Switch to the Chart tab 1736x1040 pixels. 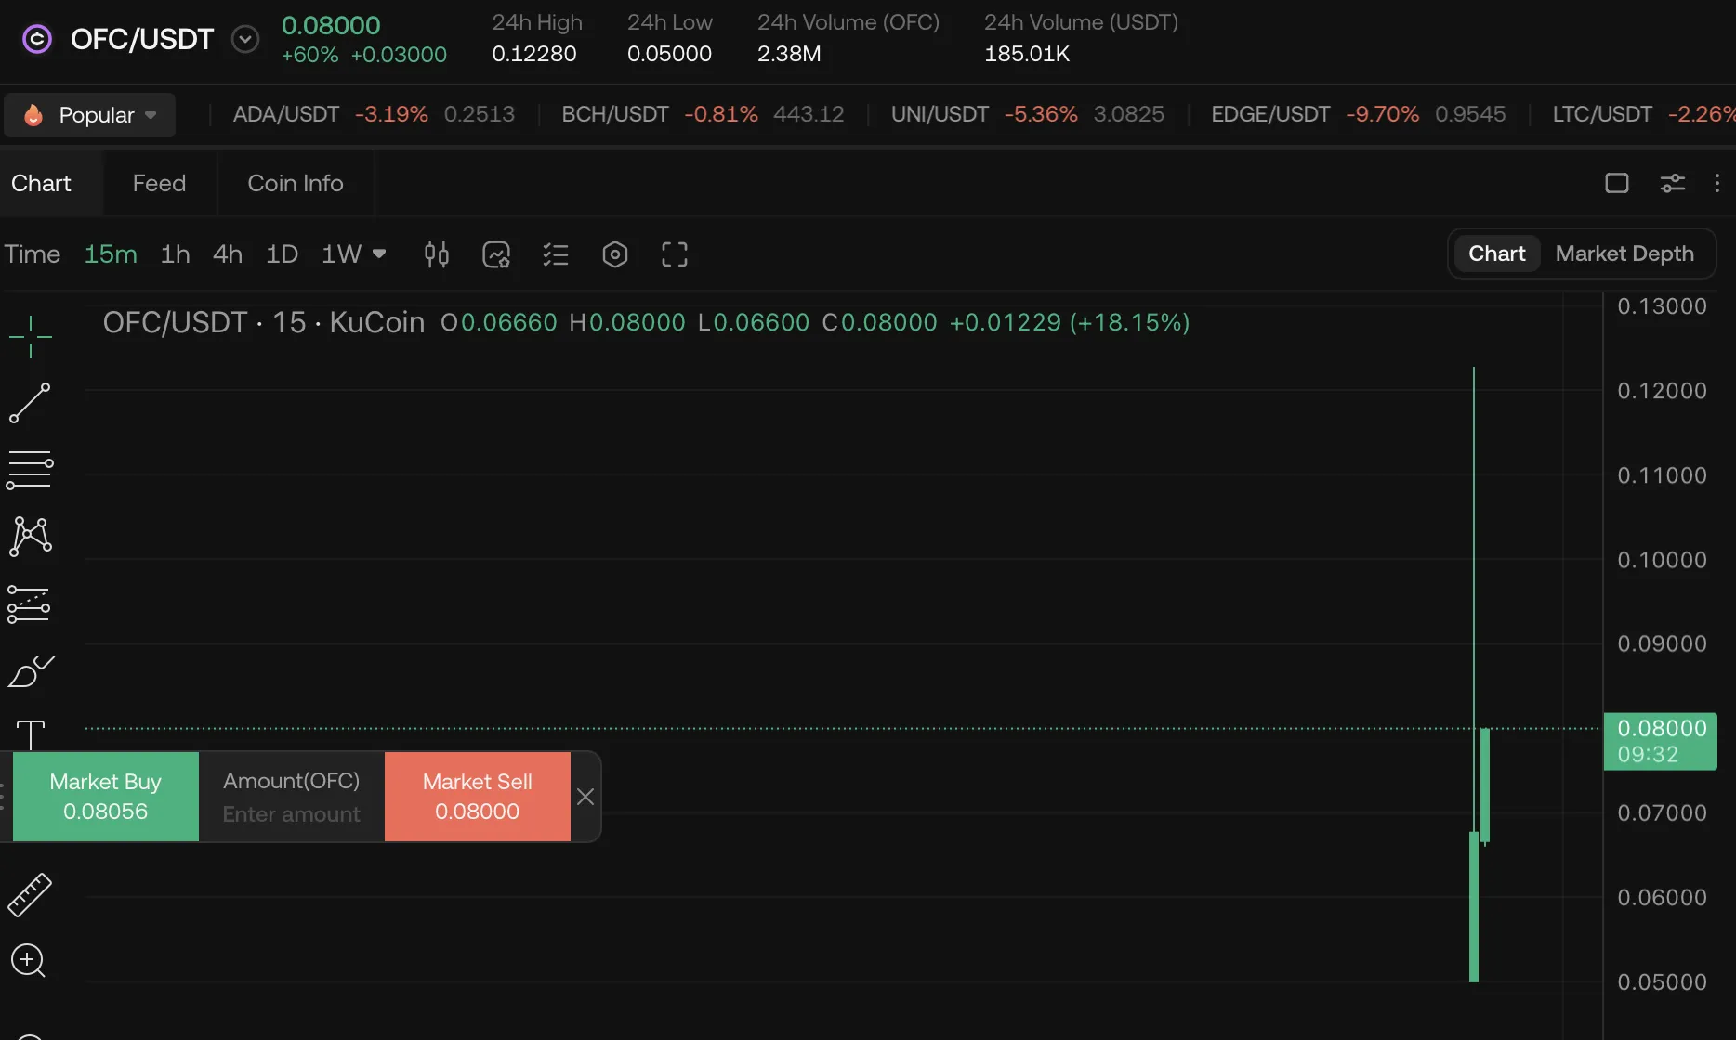click(41, 183)
